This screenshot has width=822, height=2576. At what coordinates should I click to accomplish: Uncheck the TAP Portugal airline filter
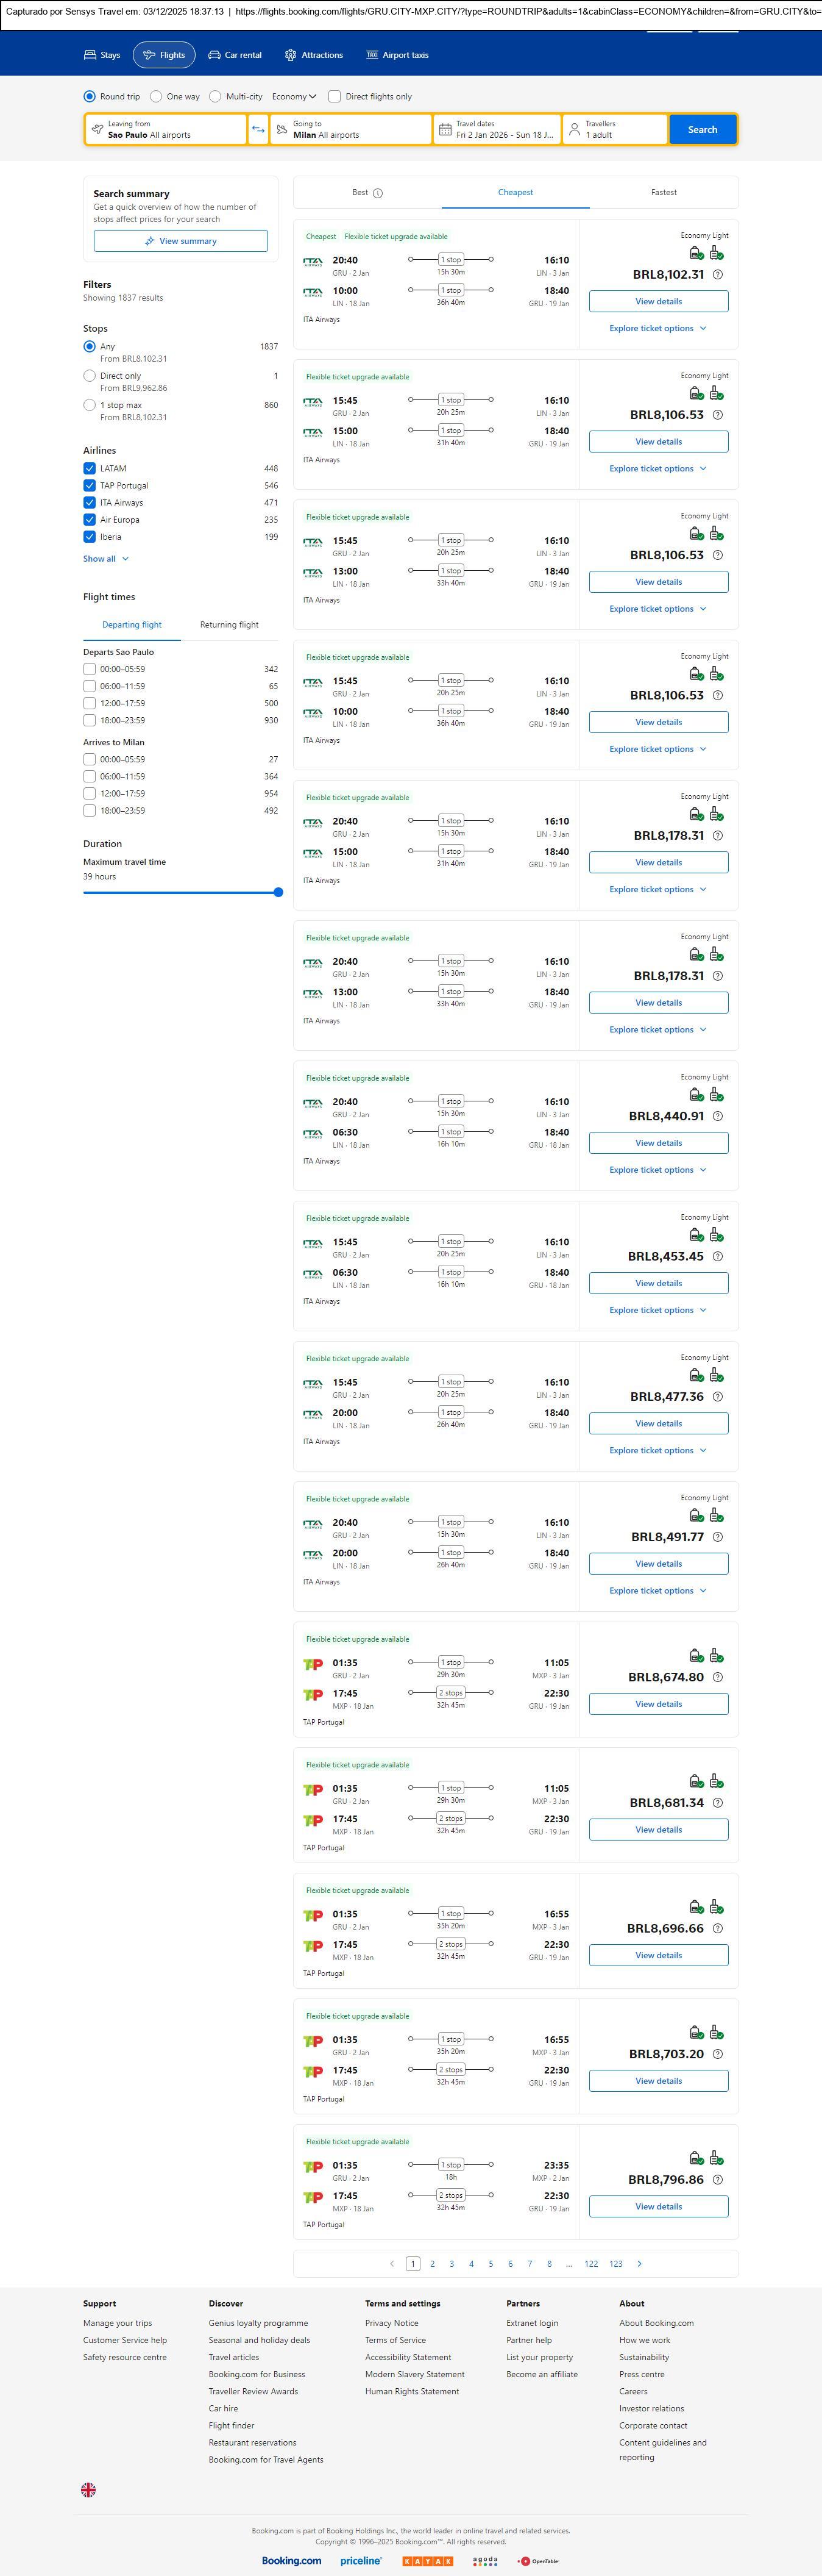click(x=90, y=485)
